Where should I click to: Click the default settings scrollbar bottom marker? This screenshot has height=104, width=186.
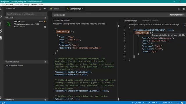pyautogui.click(x=118, y=99)
